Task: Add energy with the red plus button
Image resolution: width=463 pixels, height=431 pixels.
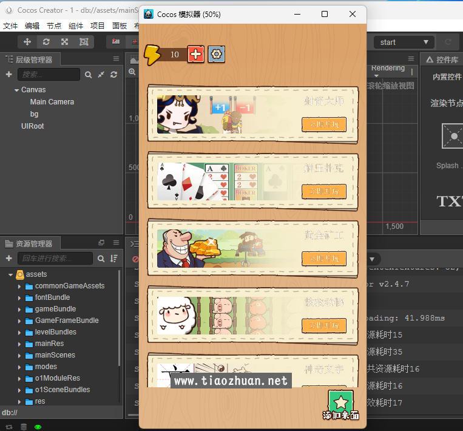Action: tap(196, 55)
